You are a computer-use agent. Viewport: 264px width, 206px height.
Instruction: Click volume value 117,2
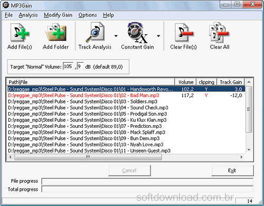coord(187,96)
